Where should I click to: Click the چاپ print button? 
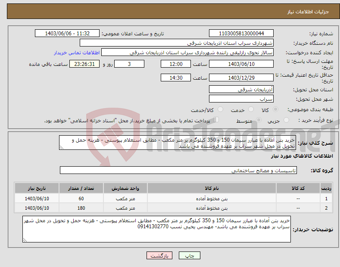[x=190, y=256]
